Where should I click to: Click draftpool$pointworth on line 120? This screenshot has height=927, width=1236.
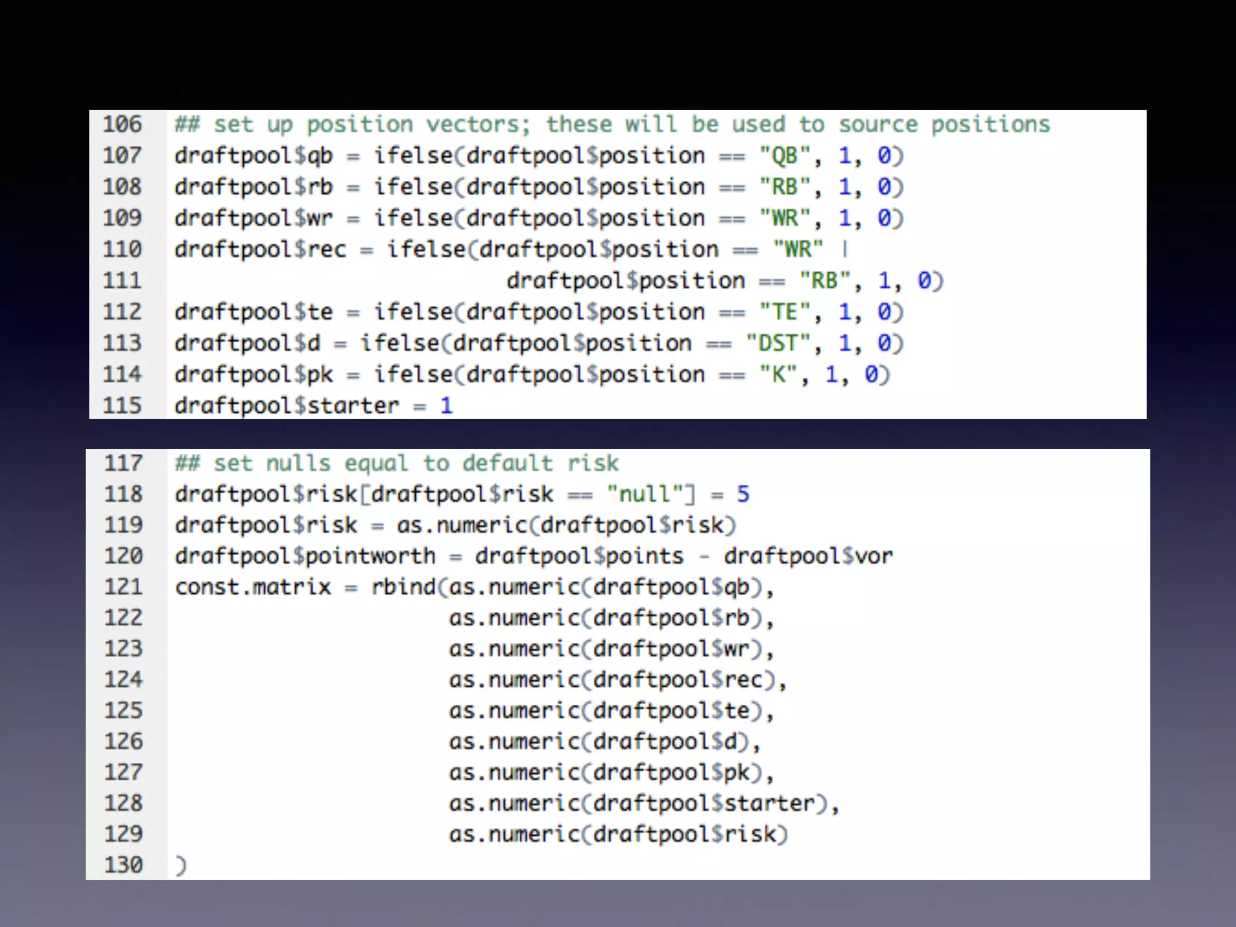click(x=305, y=556)
